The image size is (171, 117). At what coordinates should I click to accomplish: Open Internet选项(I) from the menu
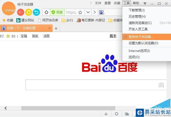point(147,51)
